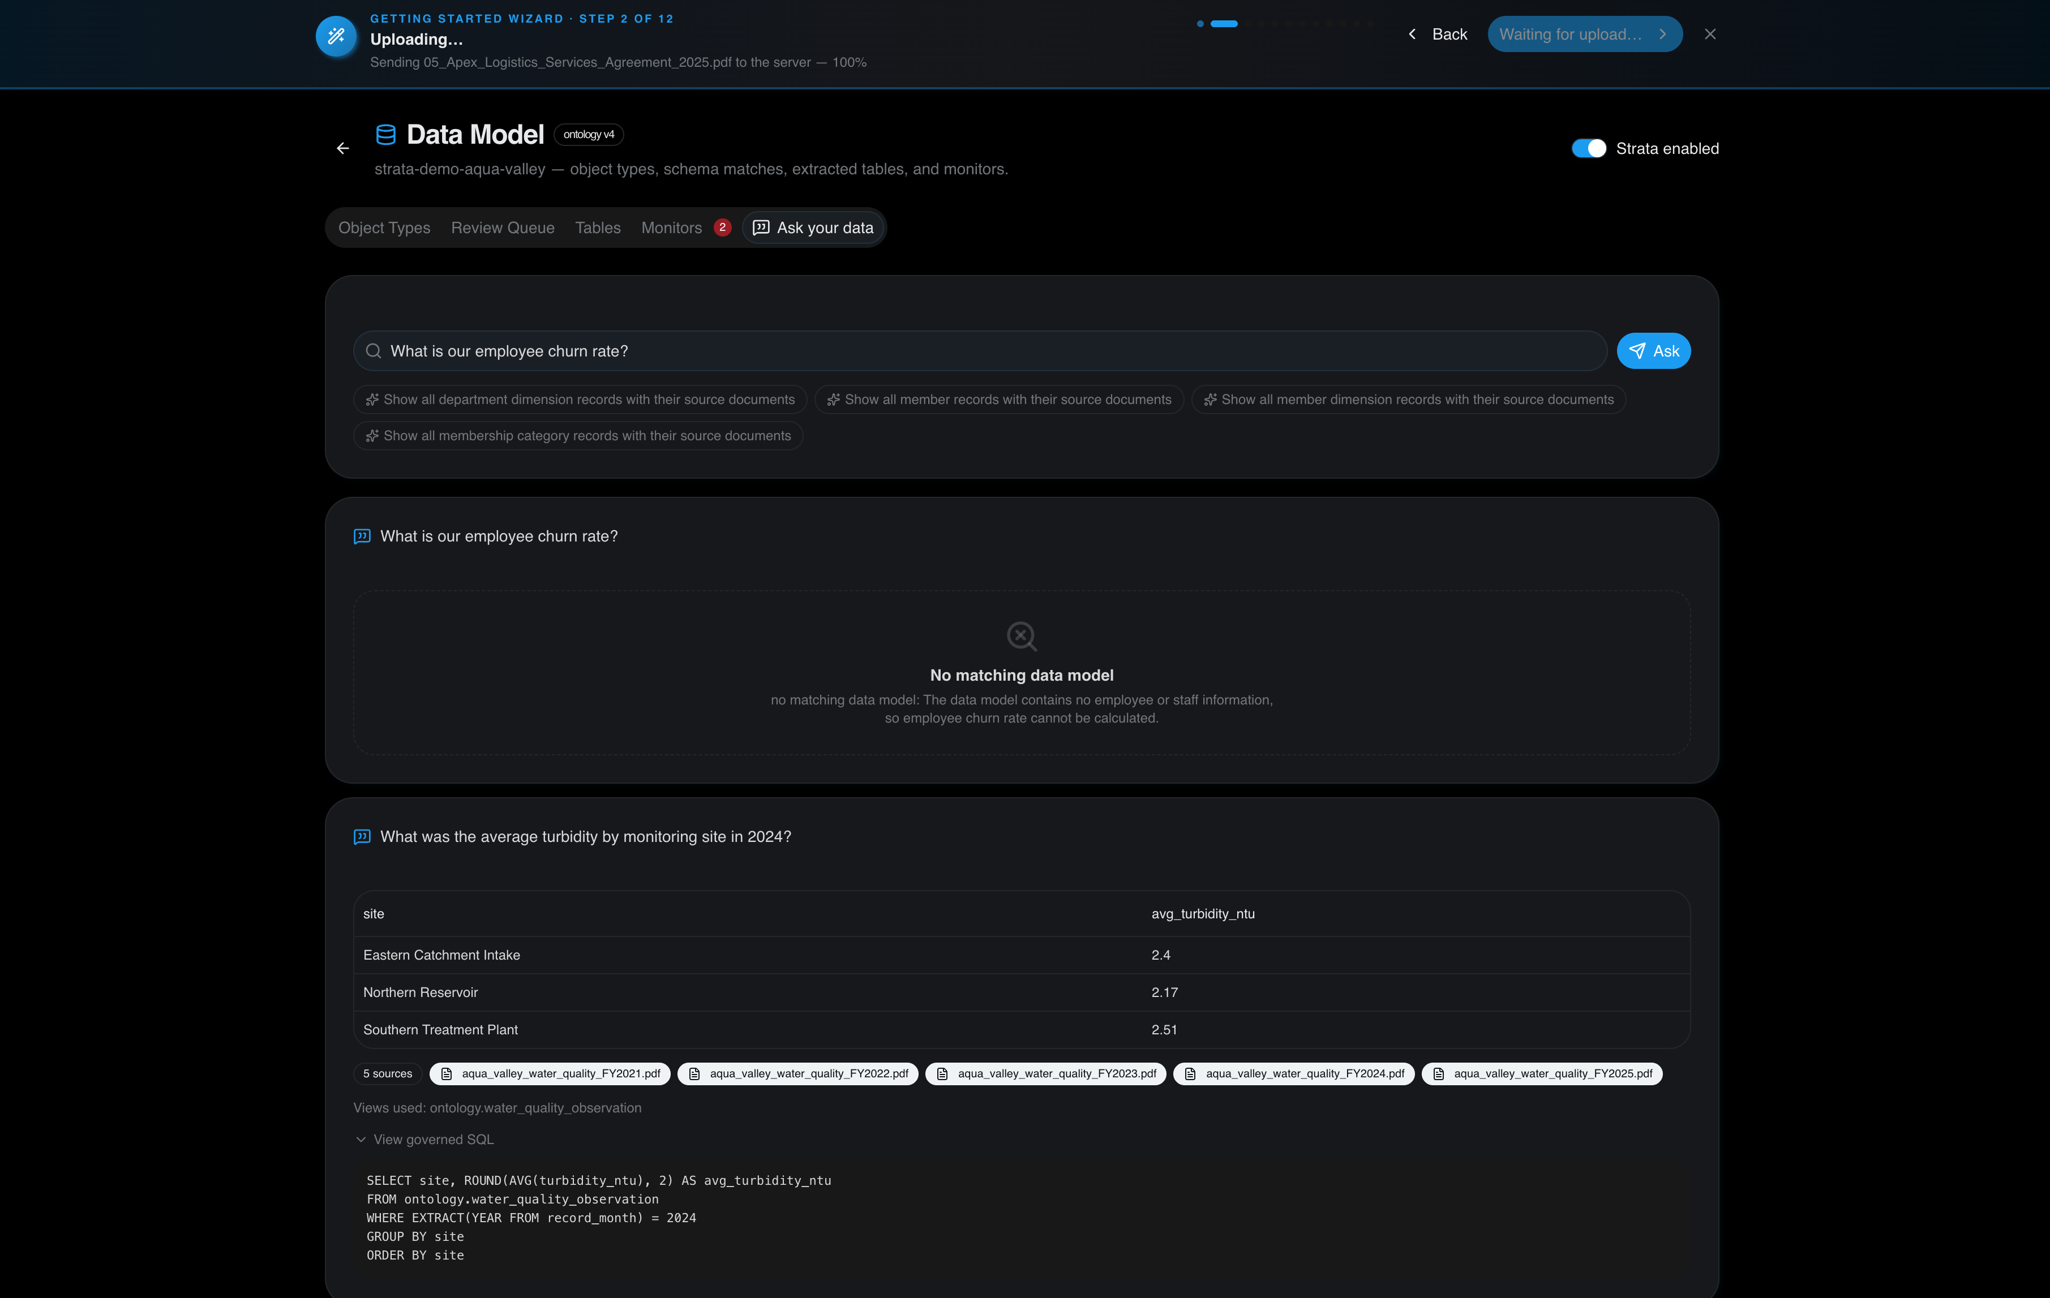Screen dimensions: 2050x1298
Task: Click the 2.51 turbidity value
Action: (1165, 1030)
